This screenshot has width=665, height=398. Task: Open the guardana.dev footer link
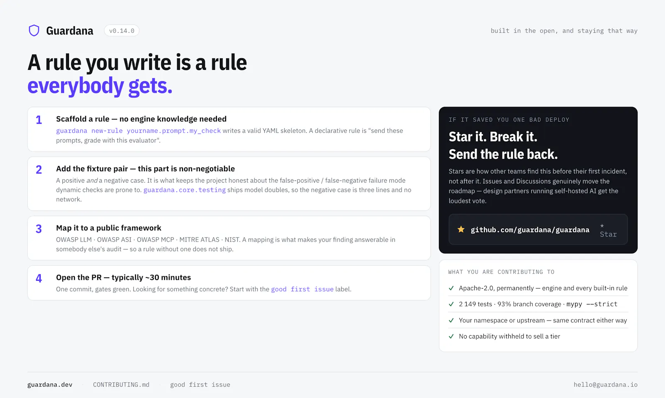(x=50, y=385)
